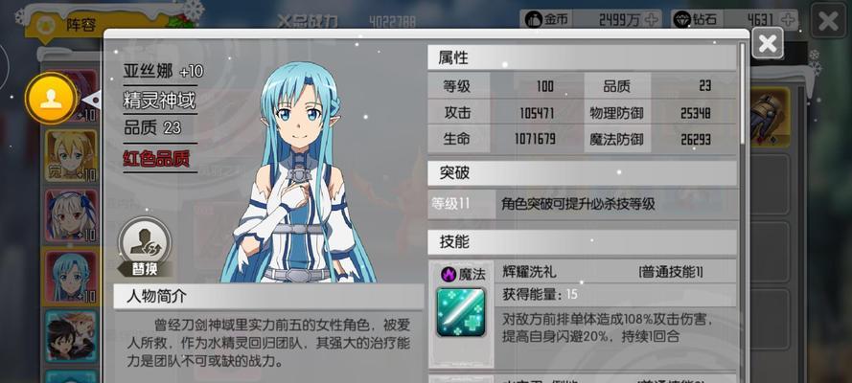Image resolution: width=852 pixels, height=383 pixels.
Task: Select the blue-haired Asuna portrait in sidebar
Action: (72, 276)
